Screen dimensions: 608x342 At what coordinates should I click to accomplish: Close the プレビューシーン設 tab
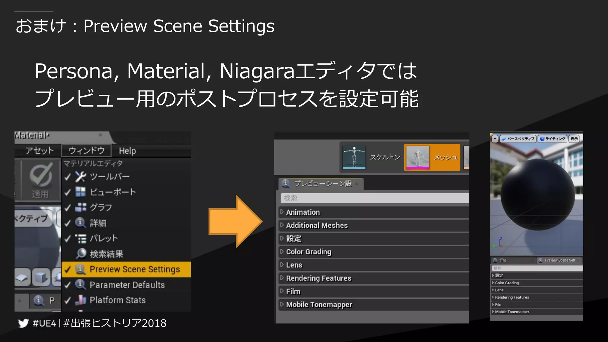point(357,184)
